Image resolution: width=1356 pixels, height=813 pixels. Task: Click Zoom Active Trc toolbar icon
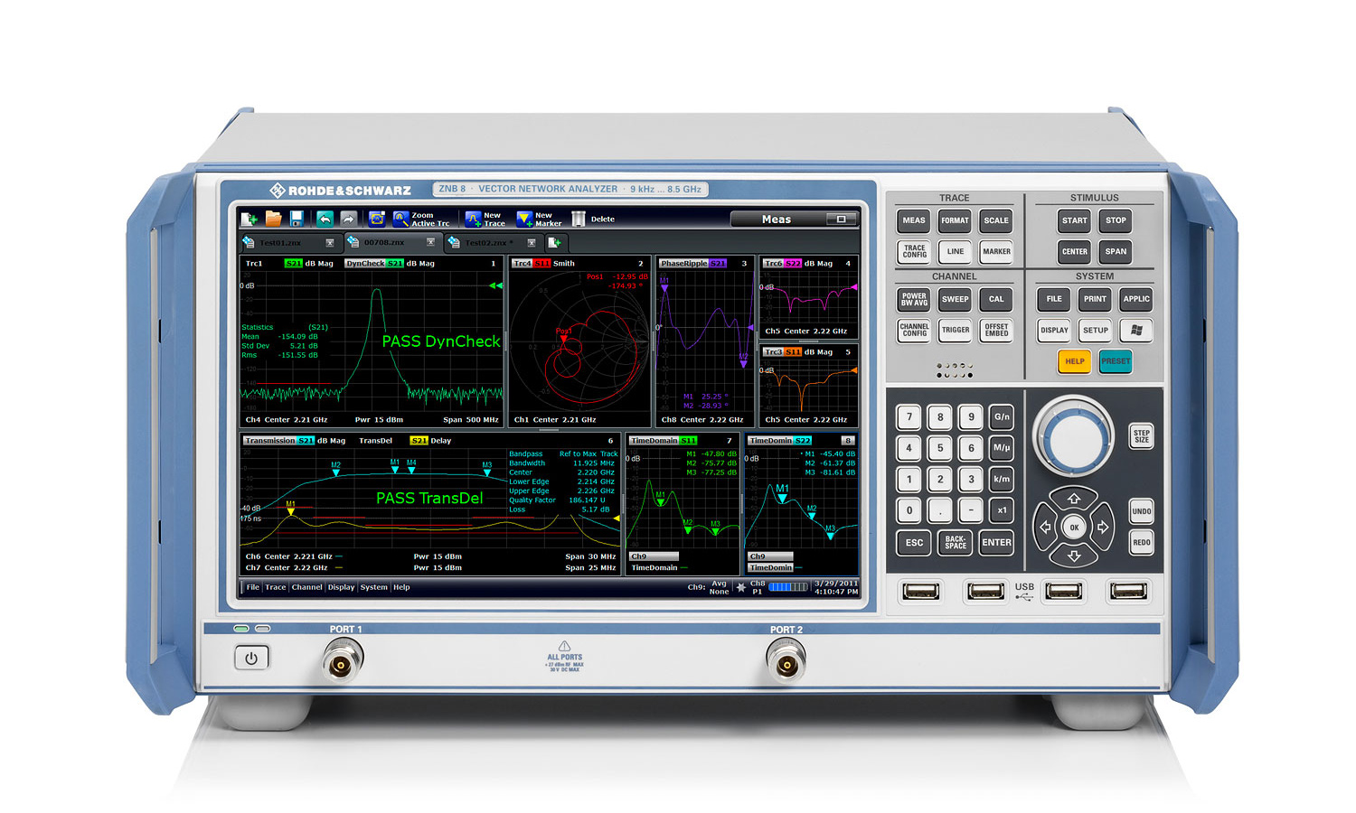(401, 219)
